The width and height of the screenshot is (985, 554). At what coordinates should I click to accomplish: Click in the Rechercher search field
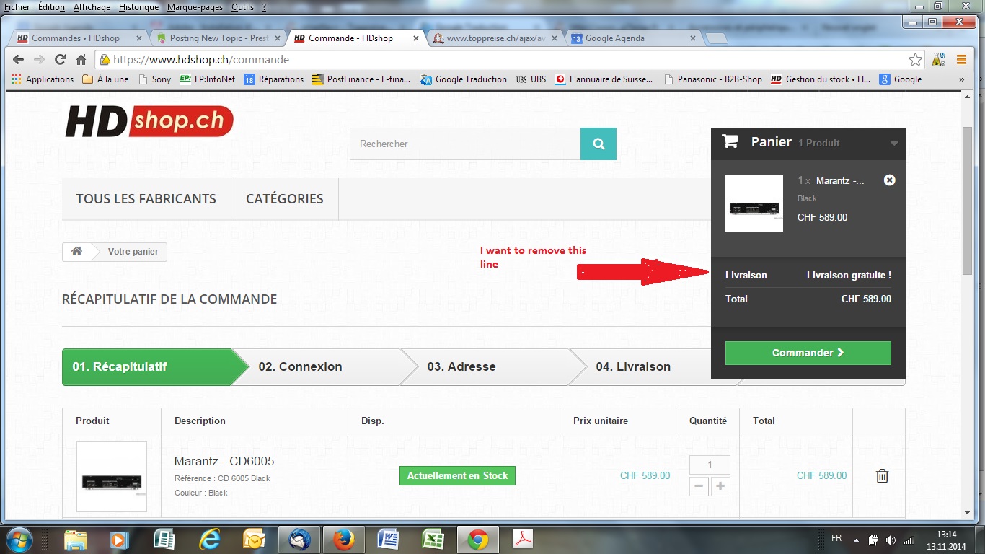(465, 144)
